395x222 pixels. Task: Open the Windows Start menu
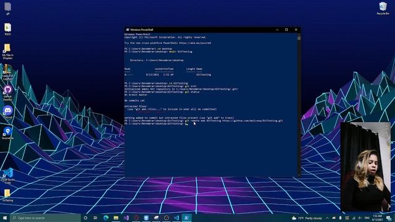pos(5,218)
